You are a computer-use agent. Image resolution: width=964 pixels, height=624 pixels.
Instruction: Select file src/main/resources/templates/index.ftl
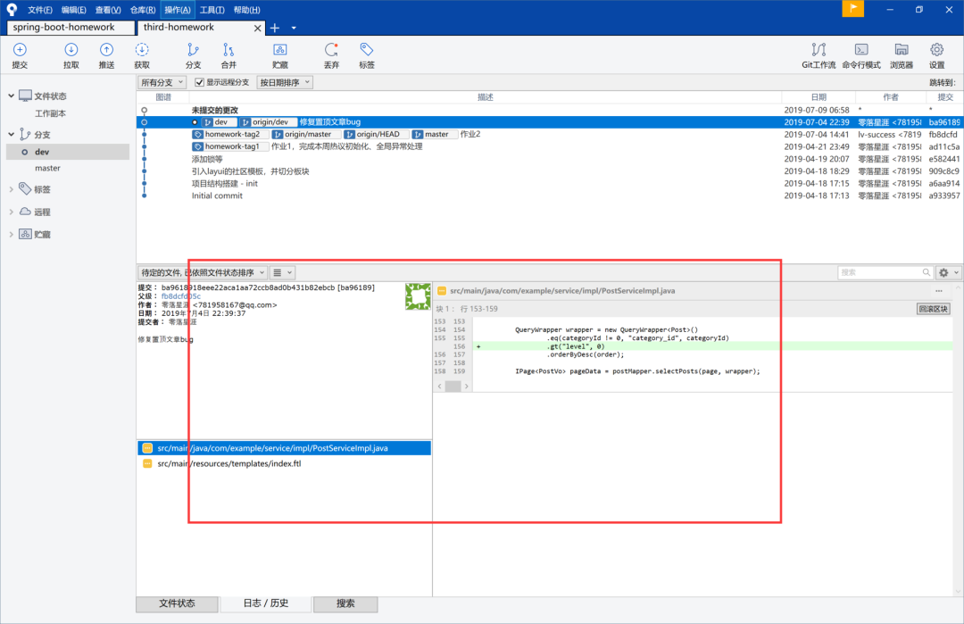click(x=285, y=464)
